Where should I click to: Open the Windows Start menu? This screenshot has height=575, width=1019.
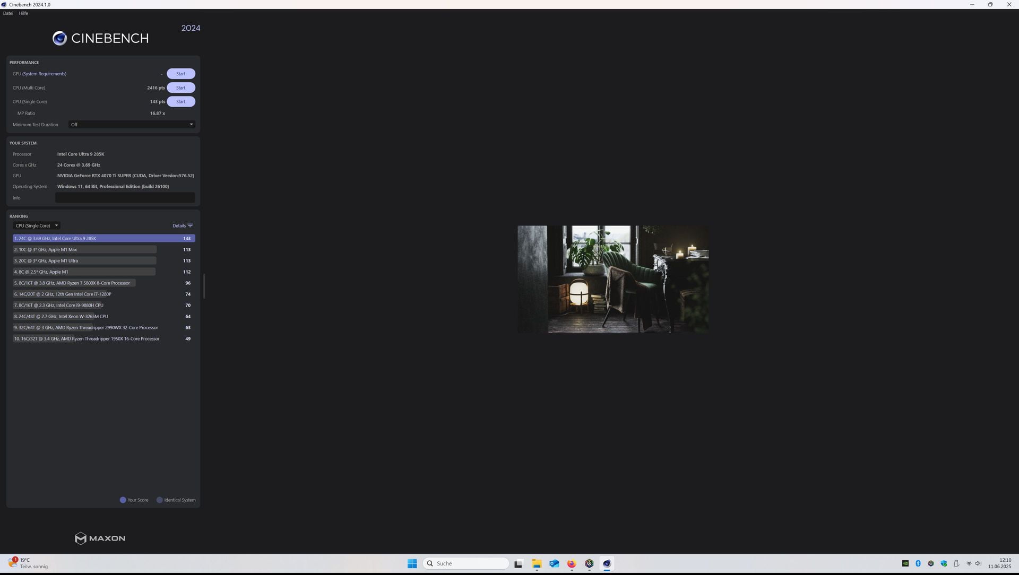tap(412, 563)
